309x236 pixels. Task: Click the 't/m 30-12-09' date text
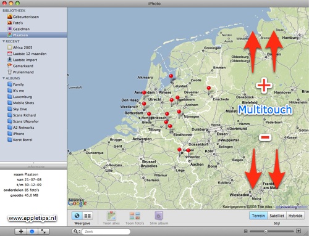(x=29, y=185)
